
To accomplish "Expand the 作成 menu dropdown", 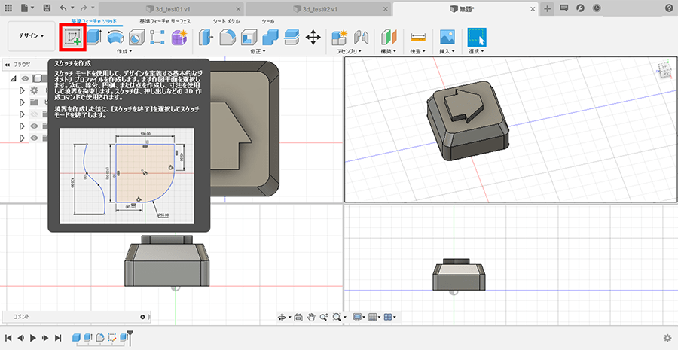I will pyautogui.click(x=124, y=52).
